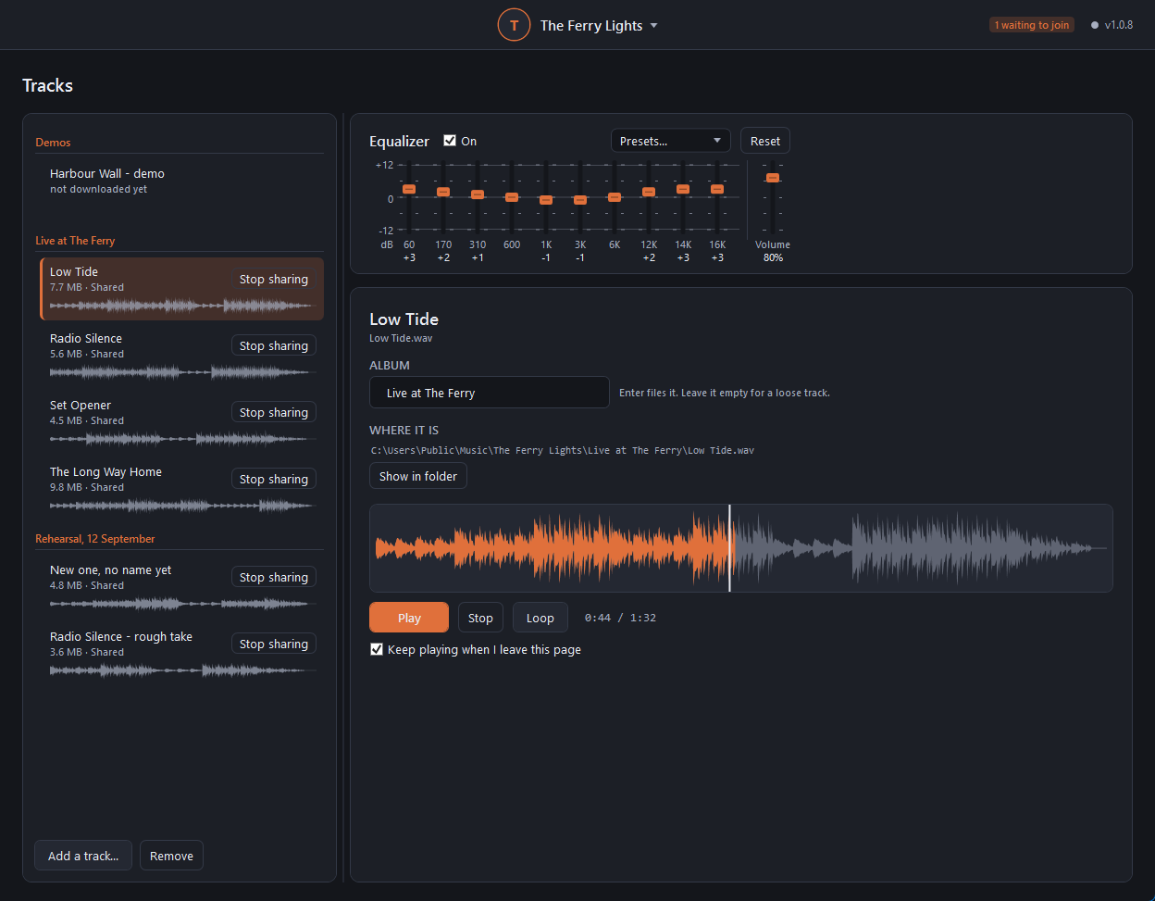Reset the equalizer
This screenshot has width=1155, height=901.
point(765,141)
